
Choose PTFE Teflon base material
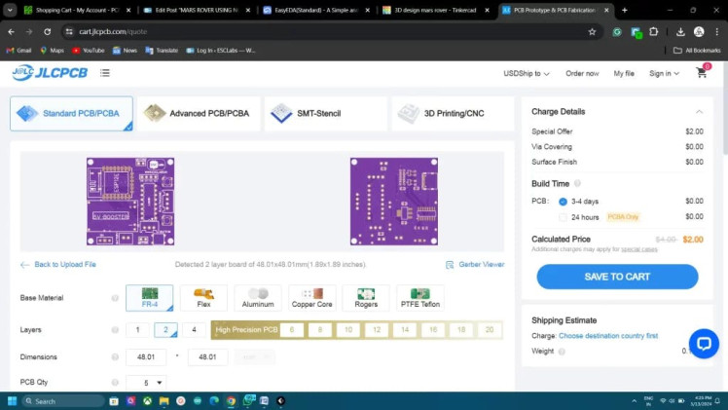pyautogui.click(x=420, y=298)
